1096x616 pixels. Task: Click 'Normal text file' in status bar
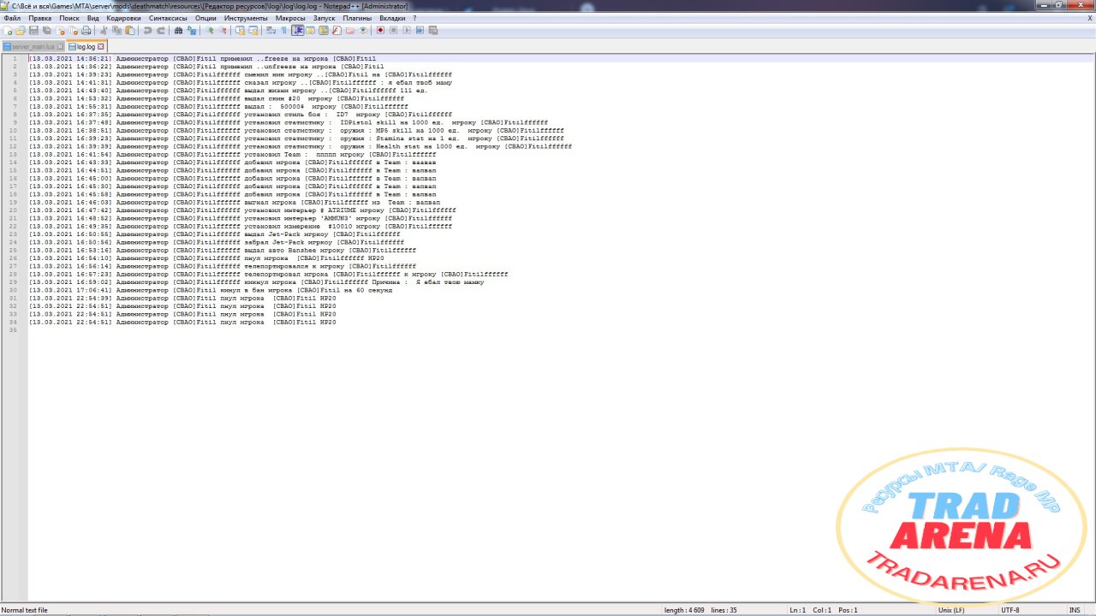point(25,610)
